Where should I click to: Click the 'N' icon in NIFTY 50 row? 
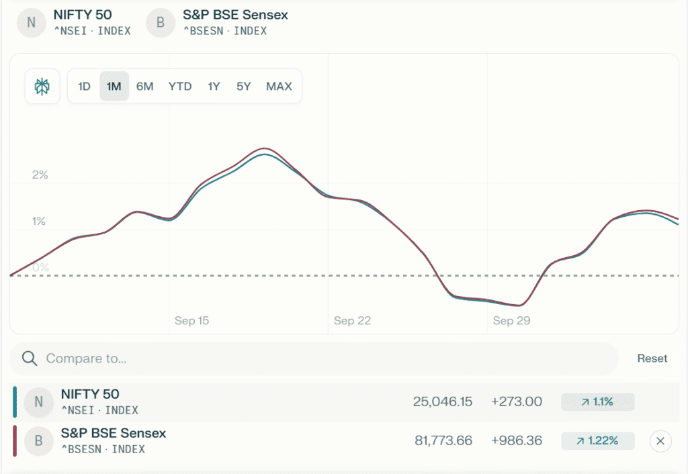pyautogui.click(x=38, y=401)
